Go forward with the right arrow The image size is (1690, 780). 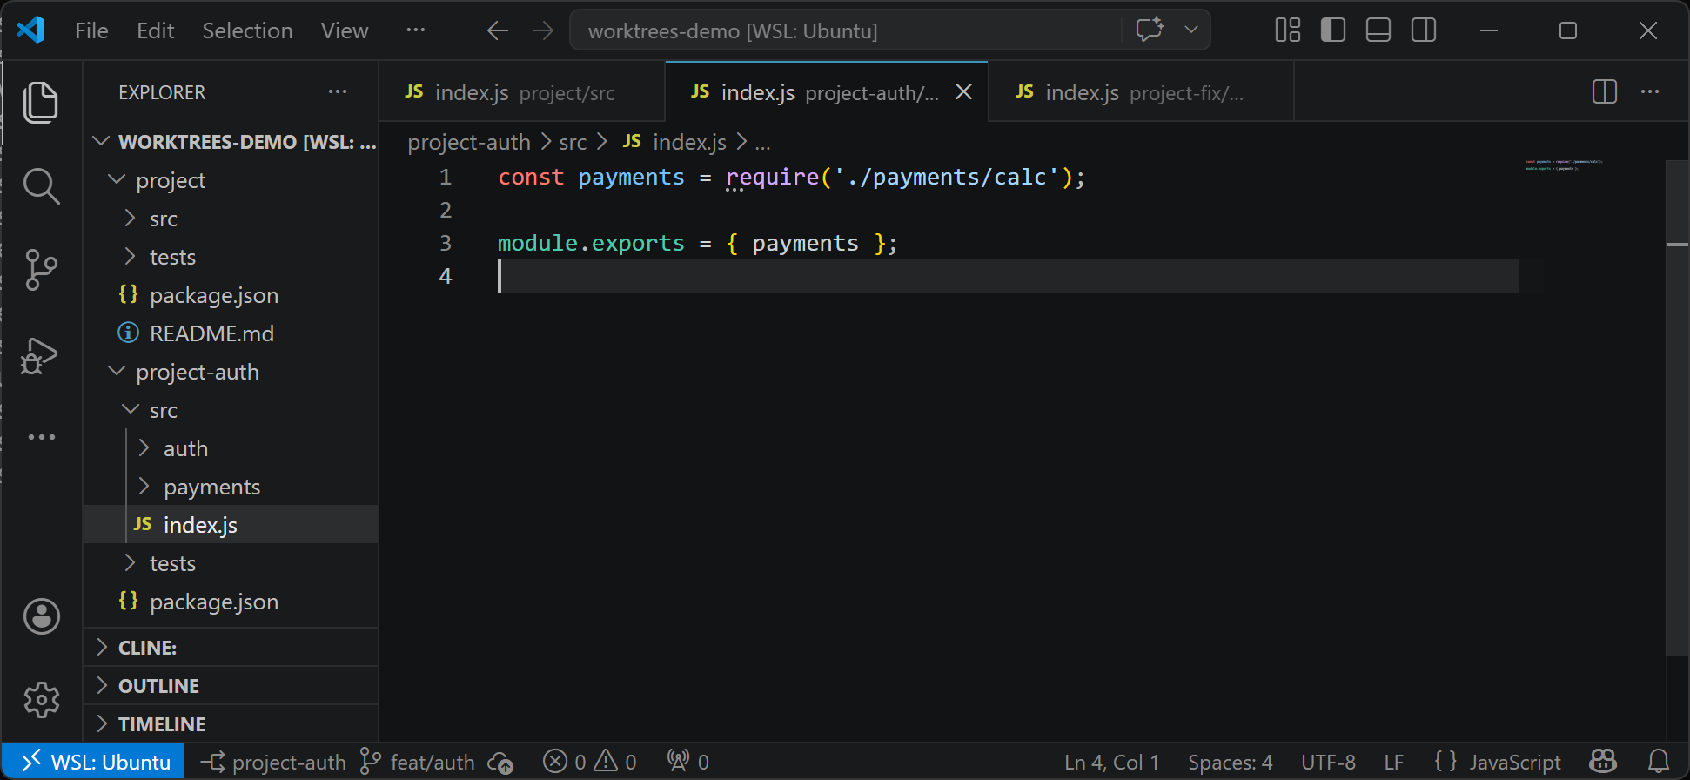[x=543, y=31]
